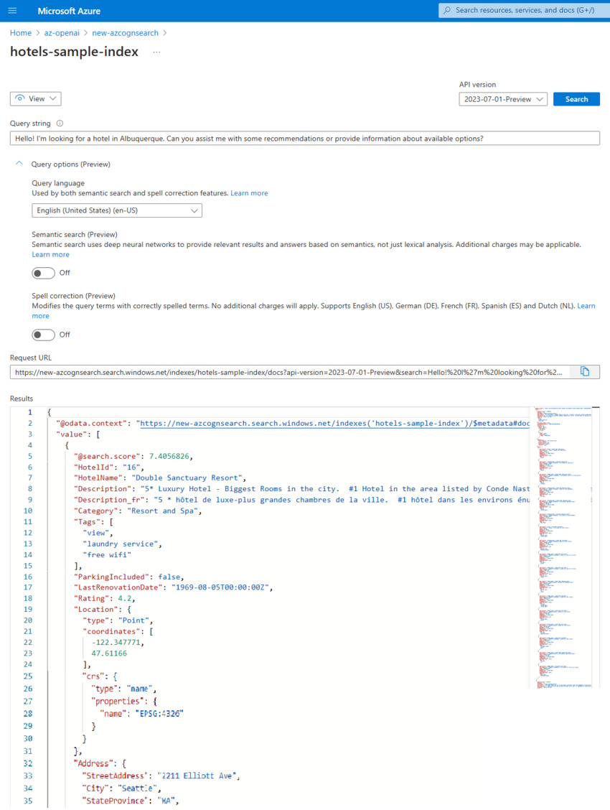Click the blue Search button
Viewport: 610px width, 810px height.
pos(576,98)
